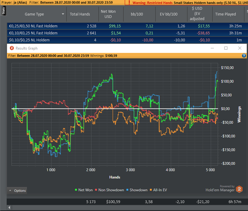This screenshot has height=211, width=248.
Task: Maximize the Results Graph window
Action: click(x=226, y=48)
